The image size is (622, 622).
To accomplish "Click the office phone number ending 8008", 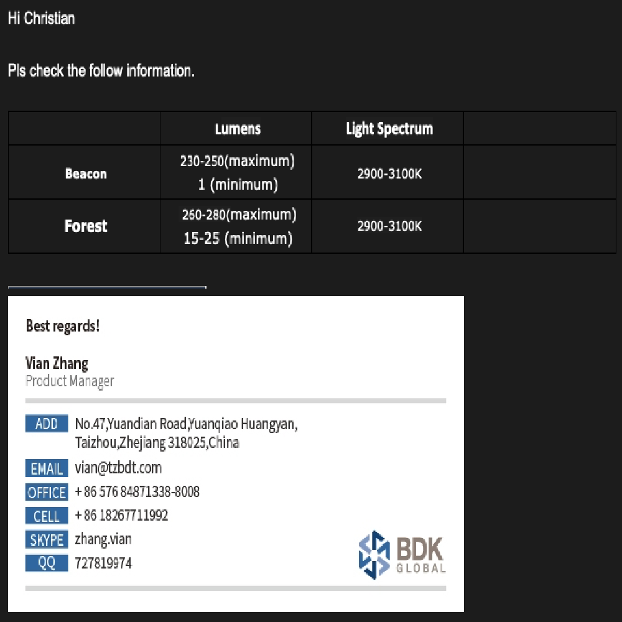I will point(137,492).
